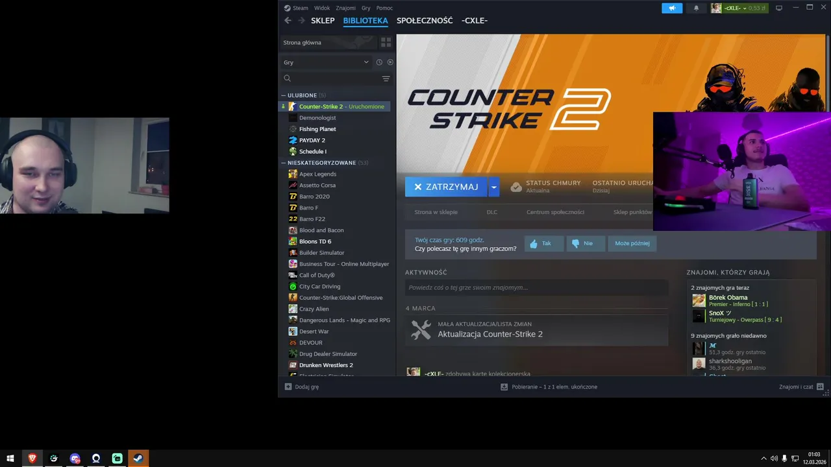Select Fishing Planet in the library list

317,129
